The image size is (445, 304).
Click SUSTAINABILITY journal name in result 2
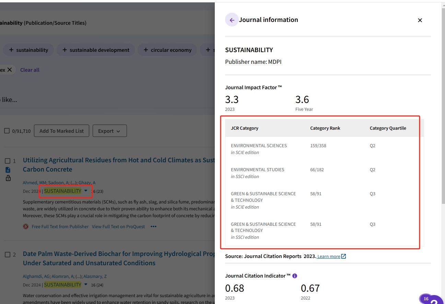(x=62, y=284)
